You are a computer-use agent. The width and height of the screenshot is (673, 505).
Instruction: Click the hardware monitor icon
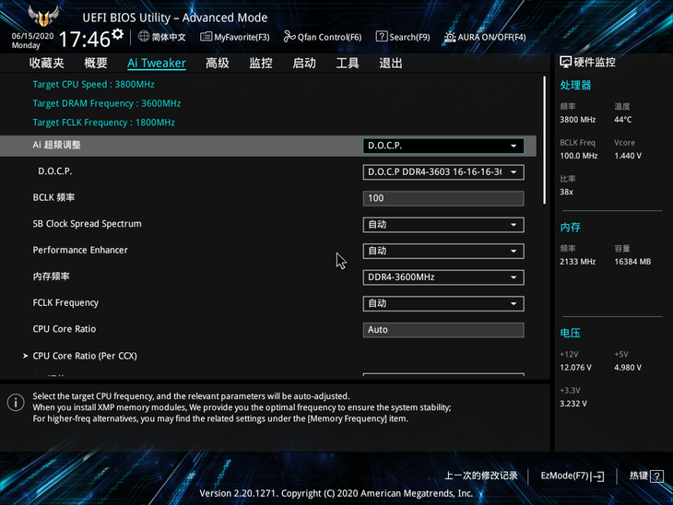tap(566, 62)
